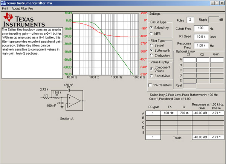Click capacitor C2 in the schematic
This screenshot has width=226, height=164.
69,90
